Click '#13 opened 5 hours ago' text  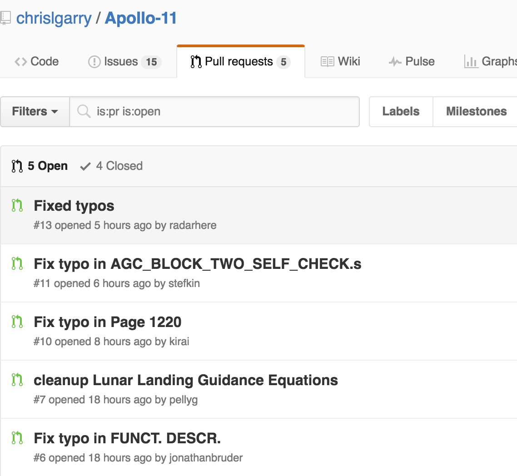(93, 225)
